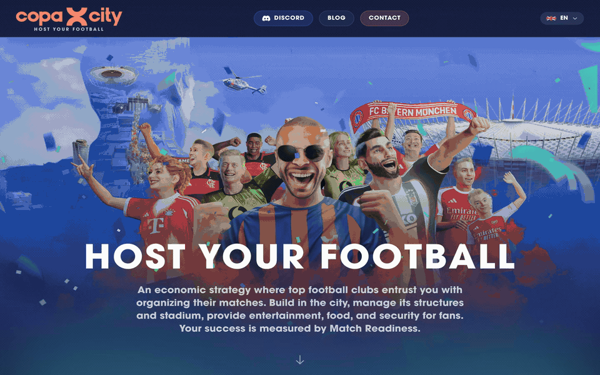Viewport: 600px width, 375px height.
Task: Click the 'Host Your Football' logo tagline
Action: (x=69, y=29)
